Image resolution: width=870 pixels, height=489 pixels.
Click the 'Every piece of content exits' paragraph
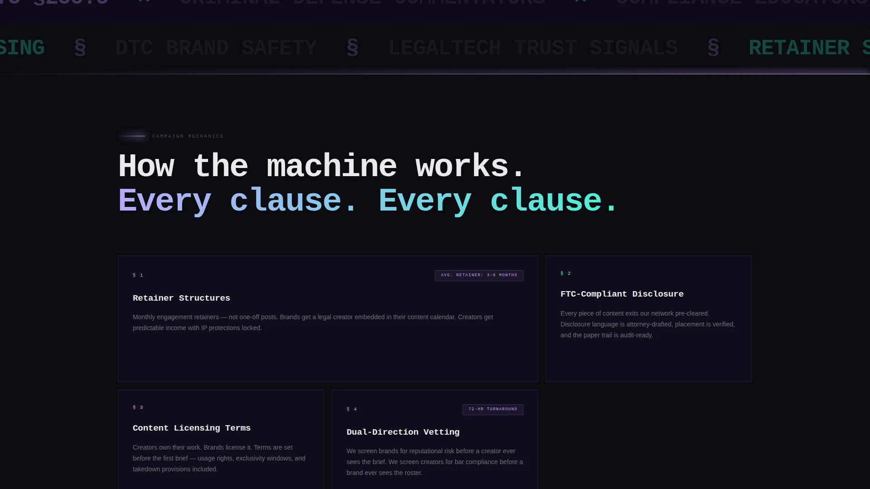648,324
